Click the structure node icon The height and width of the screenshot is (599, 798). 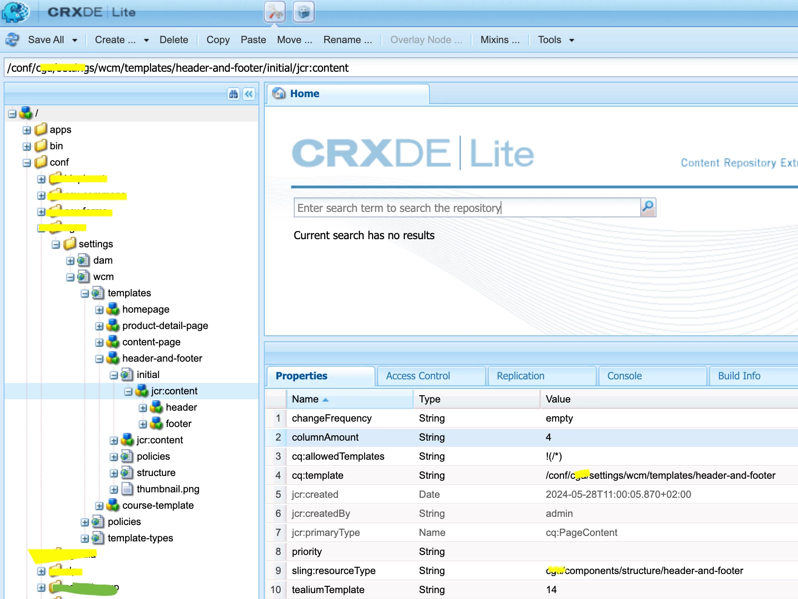(x=127, y=472)
